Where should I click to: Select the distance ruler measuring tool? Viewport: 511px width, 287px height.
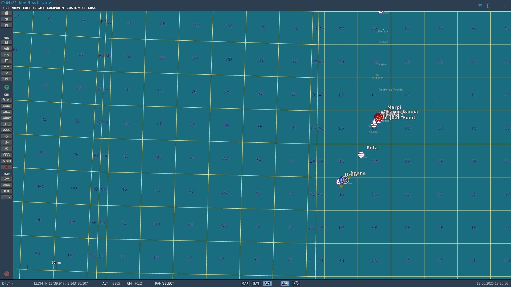click(x=7, y=191)
